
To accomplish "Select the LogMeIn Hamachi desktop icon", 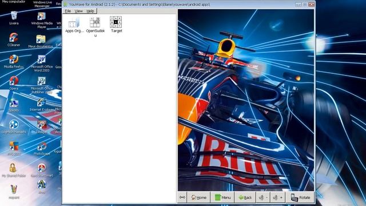I will coord(14,126).
